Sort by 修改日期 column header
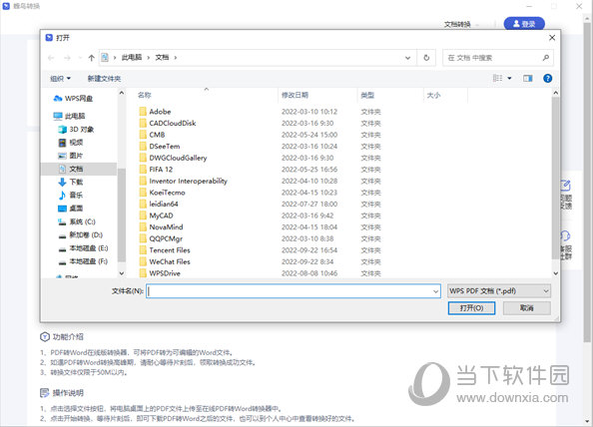This screenshot has height=427, width=593. tap(295, 95)
